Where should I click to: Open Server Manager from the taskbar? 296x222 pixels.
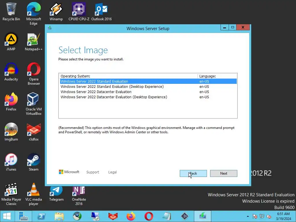coord(23,216)
